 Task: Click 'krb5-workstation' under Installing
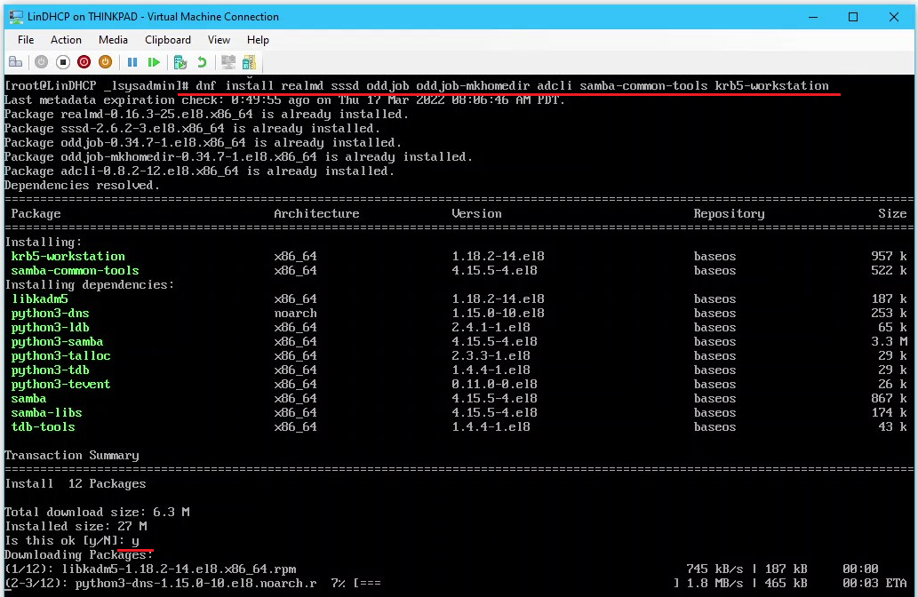pos(68,257)
